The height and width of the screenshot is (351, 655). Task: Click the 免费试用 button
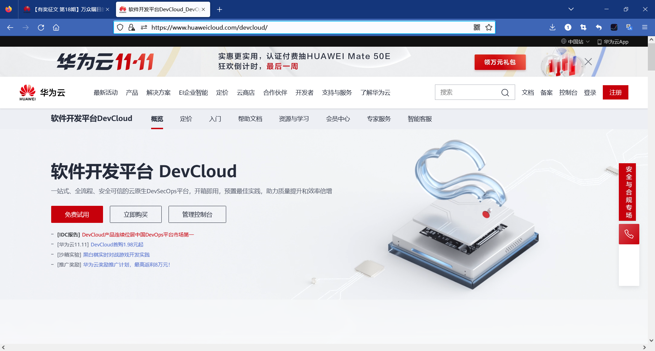[x=77, y=214]
